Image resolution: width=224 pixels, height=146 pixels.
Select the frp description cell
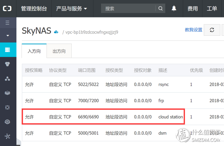tap(161, 101)
